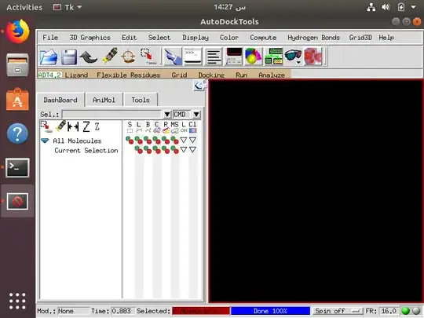Toggle S select for All Molecules
The width and height of the screenshot is (424, 318).
(130, 141)
